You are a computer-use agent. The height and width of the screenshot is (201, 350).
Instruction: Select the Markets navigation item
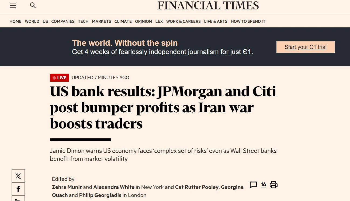101,21
